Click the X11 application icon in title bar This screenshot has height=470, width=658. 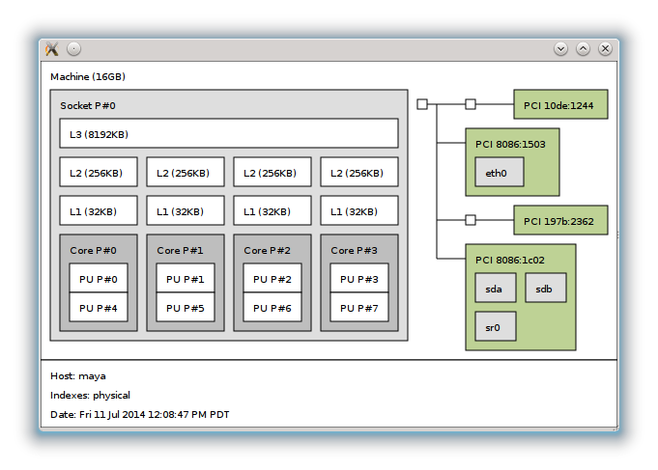coord(52,48)
